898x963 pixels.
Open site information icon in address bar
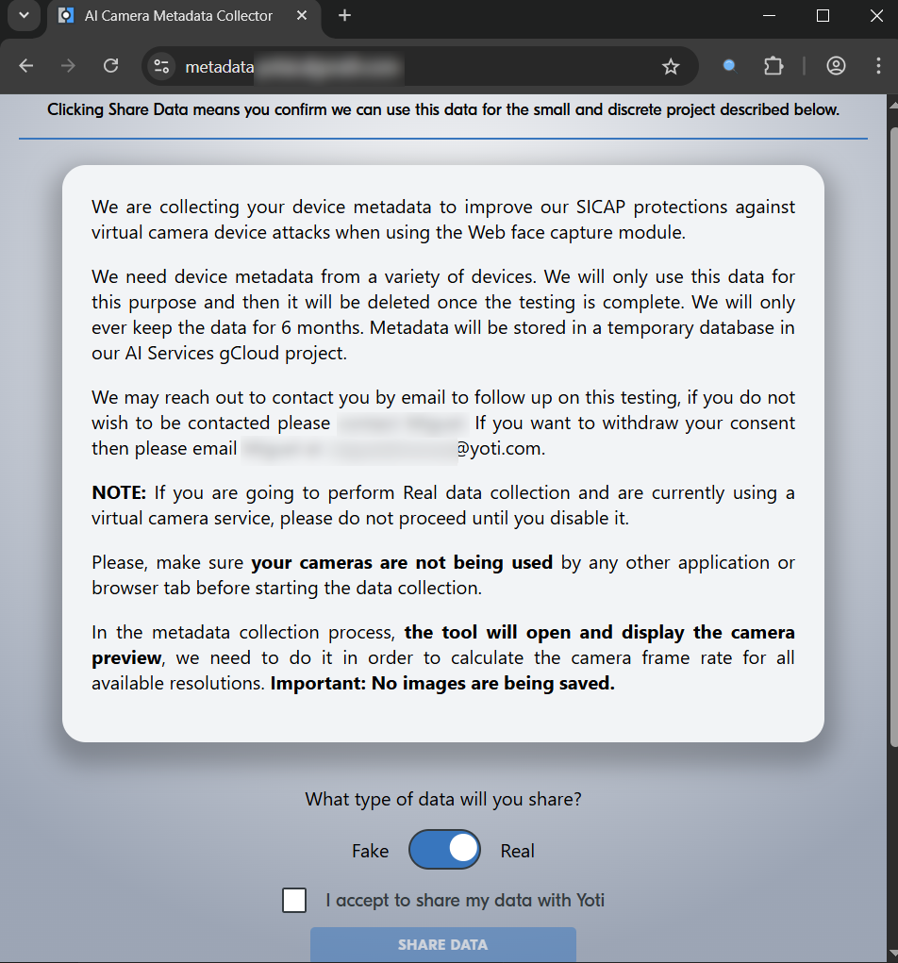pyautogui.click(x=161, y=66)
